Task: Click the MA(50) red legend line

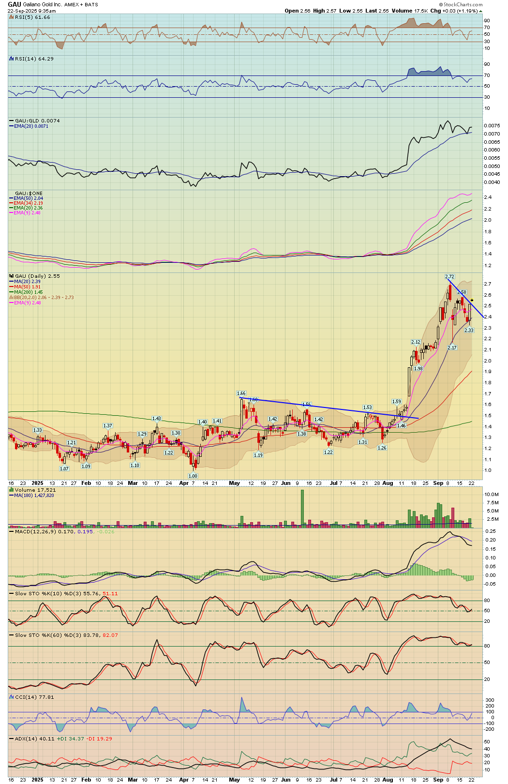Action: [12, 287]
